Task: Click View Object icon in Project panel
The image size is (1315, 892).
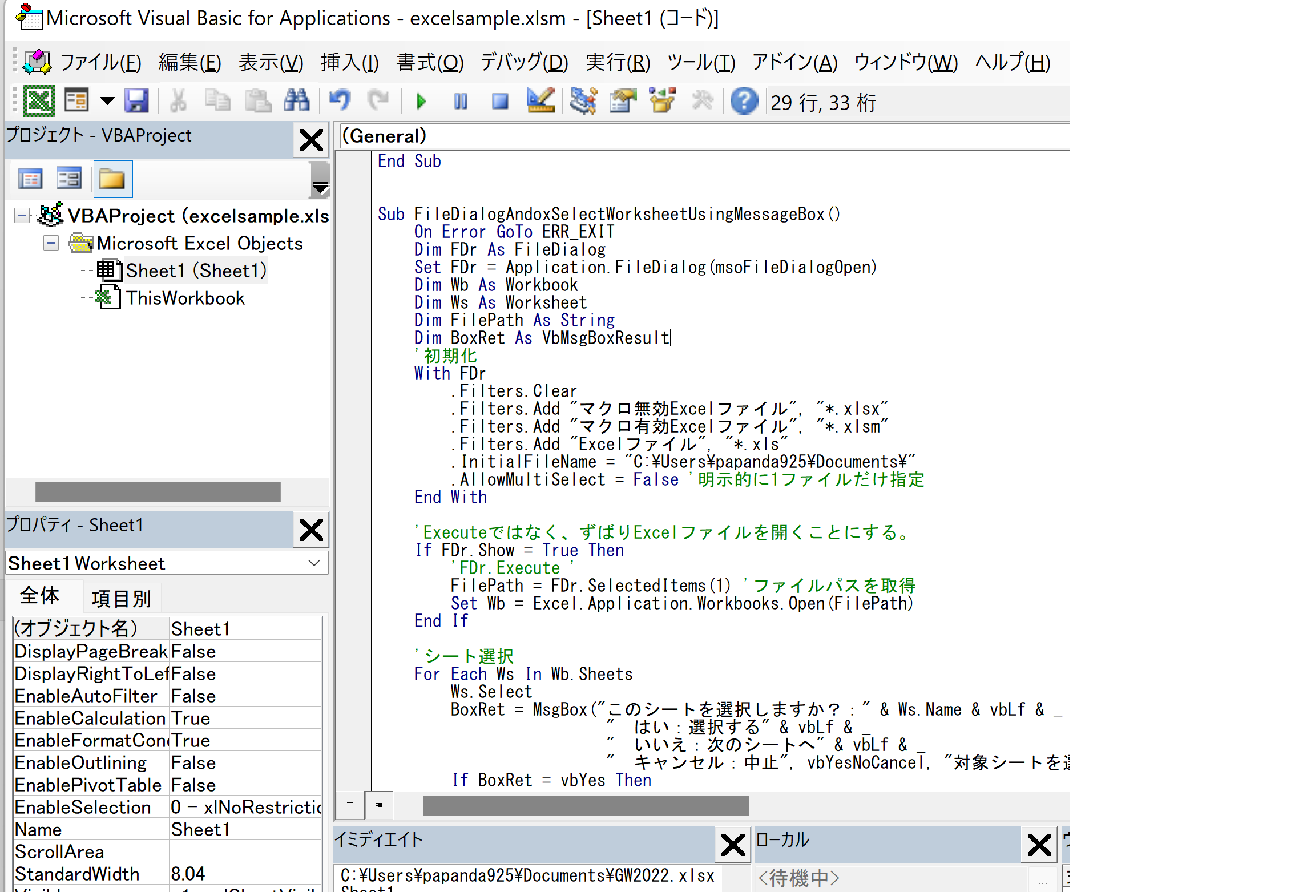Action: [70, 179]
